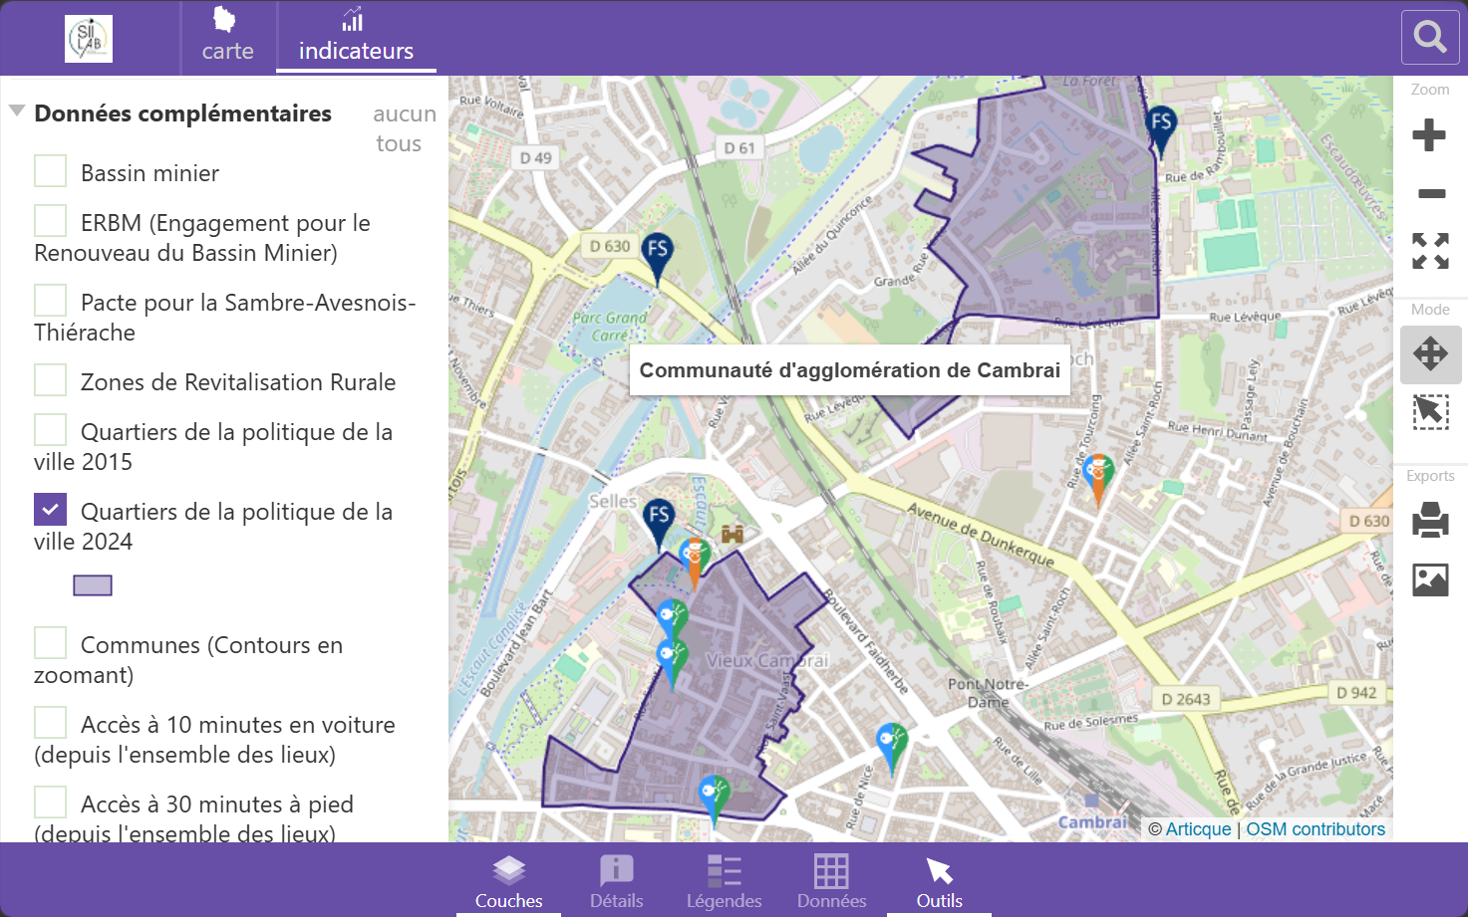This screenshot has height=917, width=1468.
Task: Uncheck Quartiers de la politique 2024
Action: pyautogui.click(x=50, y=510)
